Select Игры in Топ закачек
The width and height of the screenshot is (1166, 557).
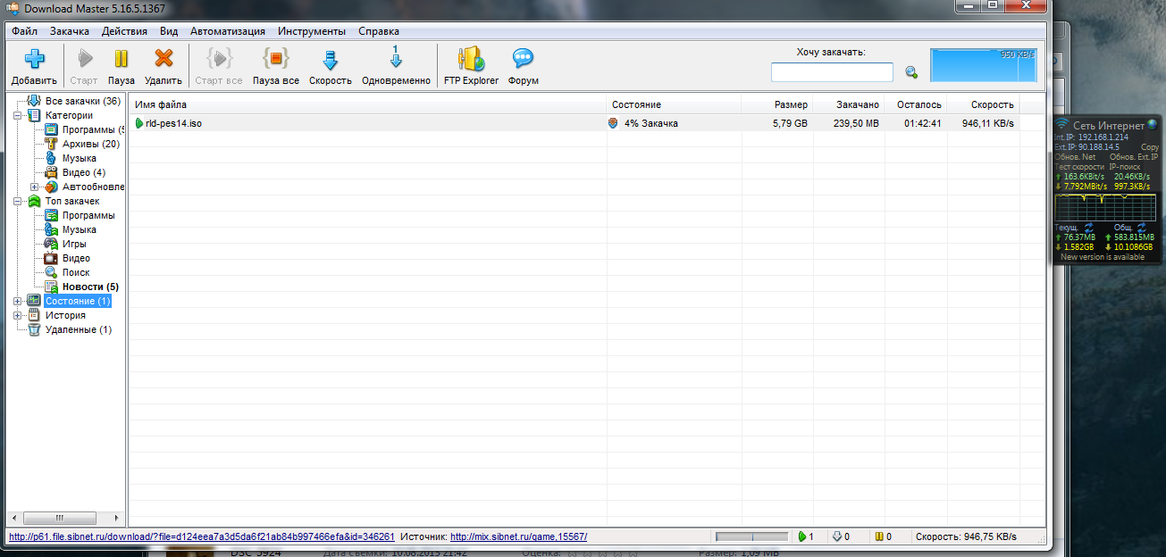(74, 244)
